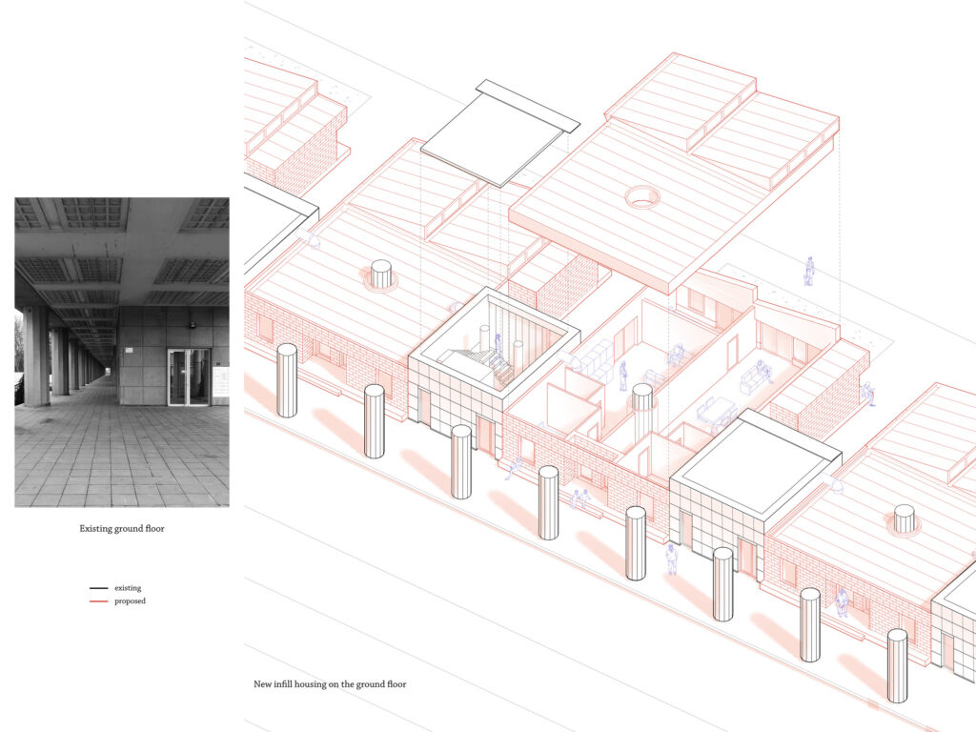
Task: Click the existing ground floor photograph
Action: click(121, 352)
